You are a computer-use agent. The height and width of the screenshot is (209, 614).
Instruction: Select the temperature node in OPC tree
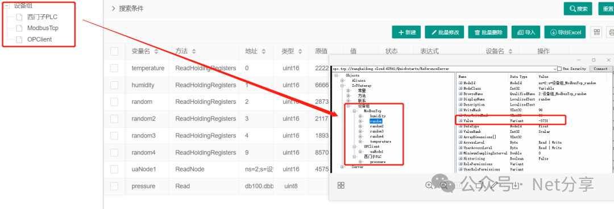pyautogui.click(x=380, y=141)
